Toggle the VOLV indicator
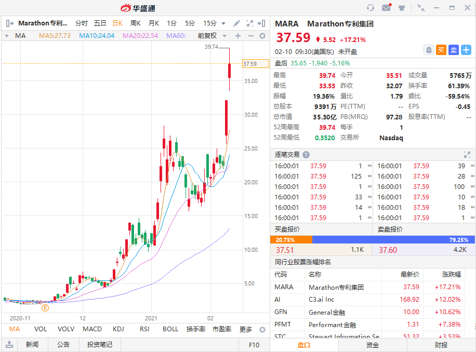The height and width of the screenshot is (352, 476). (x=66, y=329)
